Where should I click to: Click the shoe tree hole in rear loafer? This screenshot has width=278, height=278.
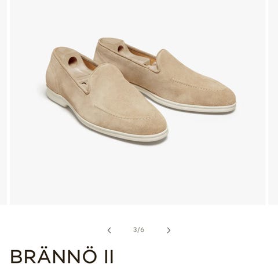pos(121,48)
